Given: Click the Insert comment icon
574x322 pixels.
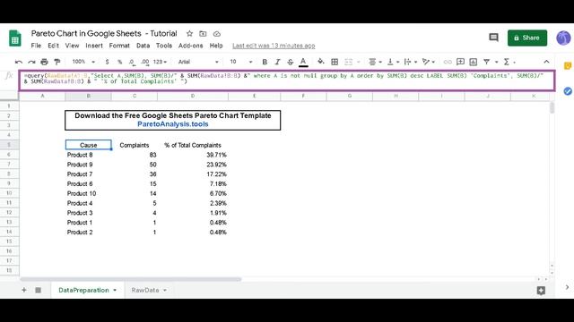Looking at the screenshot, I should coord(460,62).
